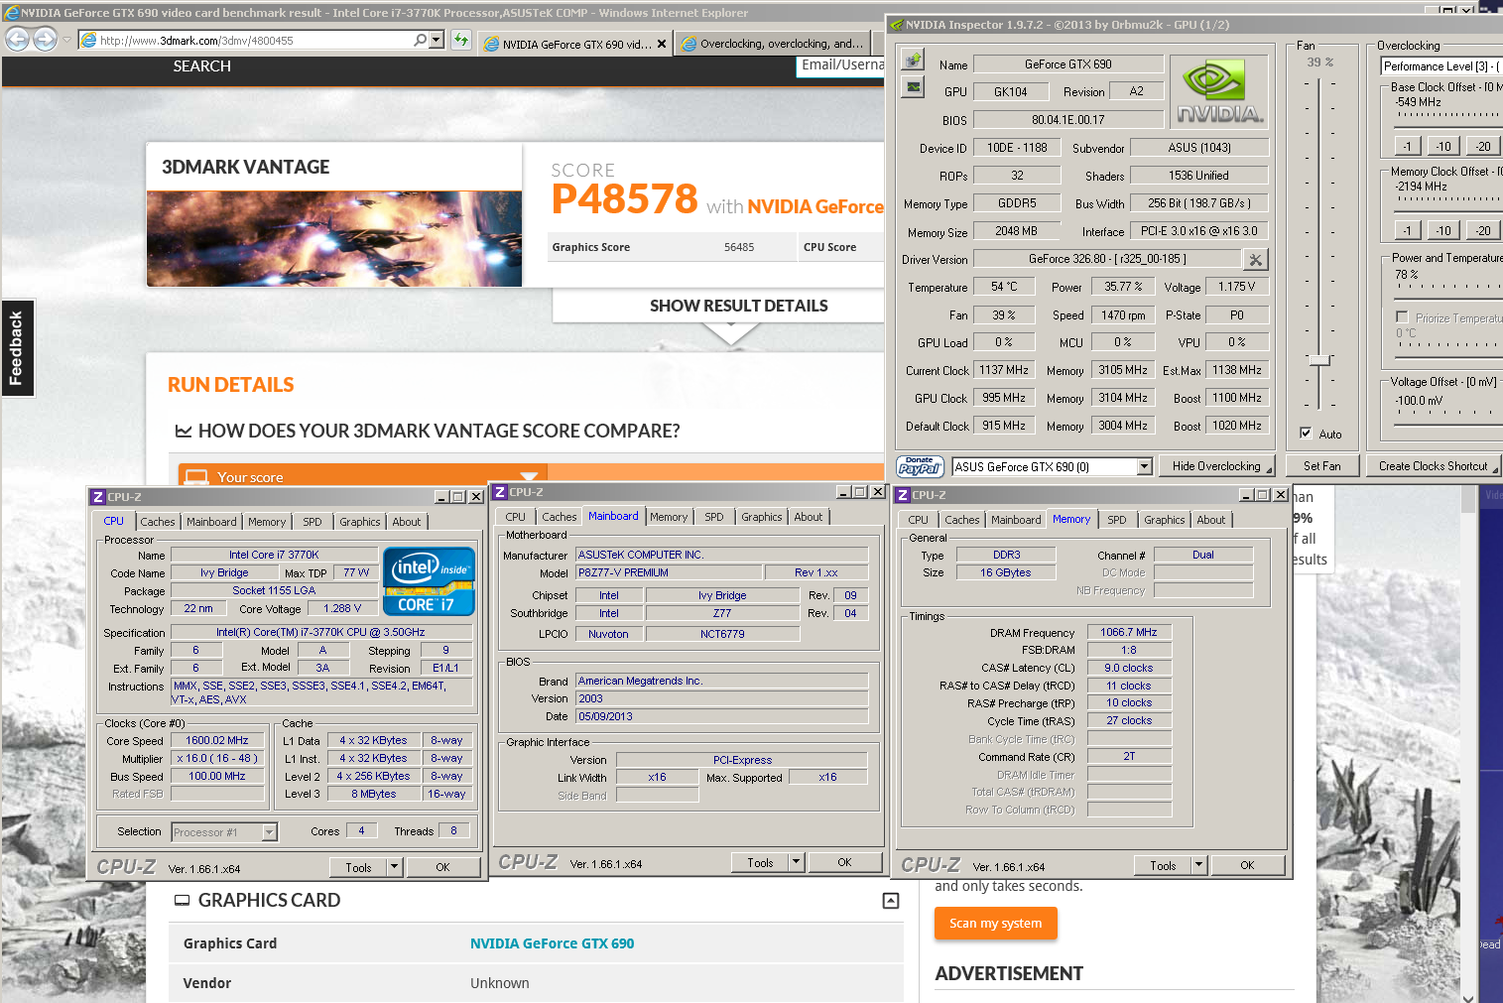Click the -10 button under Memory Clock Offset
The image size is (1503, 1003).
pos(1443,230)
